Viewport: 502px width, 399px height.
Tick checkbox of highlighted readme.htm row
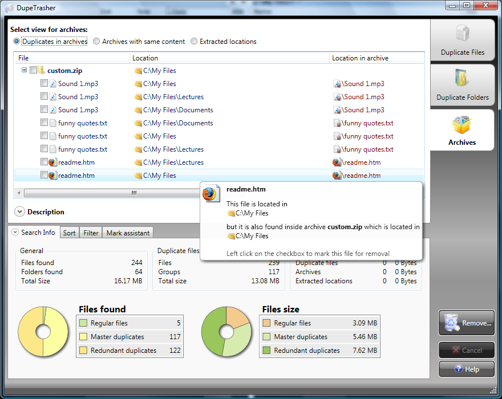pyautogui.click(x=44, y=175)
